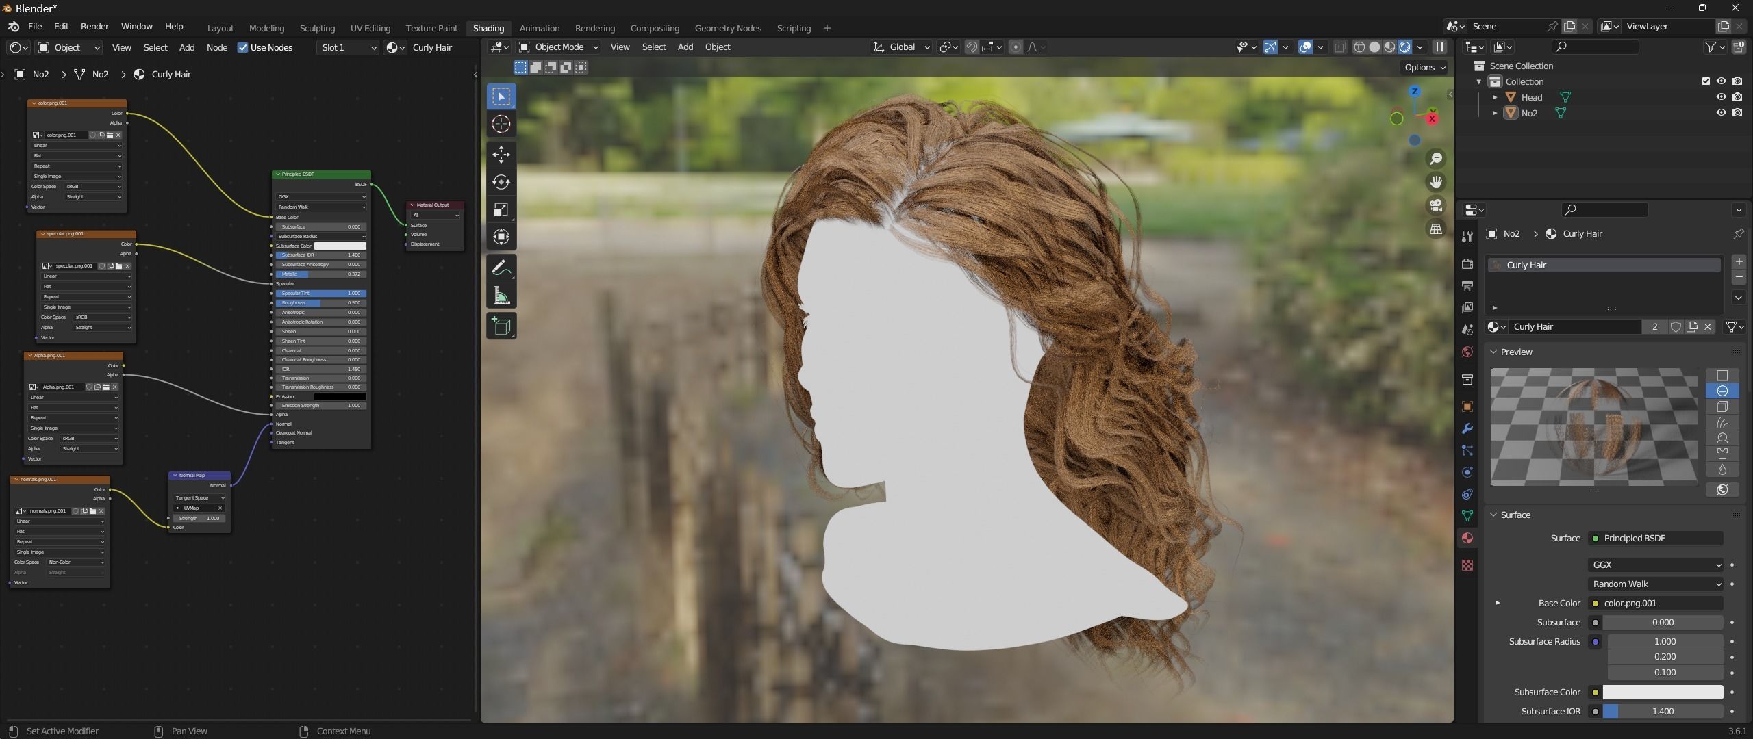1753x739 pixels.
Task: Open the Tool properties tab
Action: (1467, 237)
